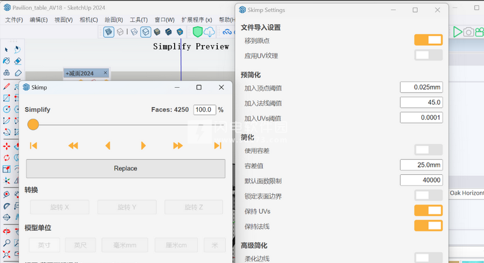Click the Simplify slider handle
Image resolution: width=484 pixels, height=263 pixels.
tap(33, 125)
